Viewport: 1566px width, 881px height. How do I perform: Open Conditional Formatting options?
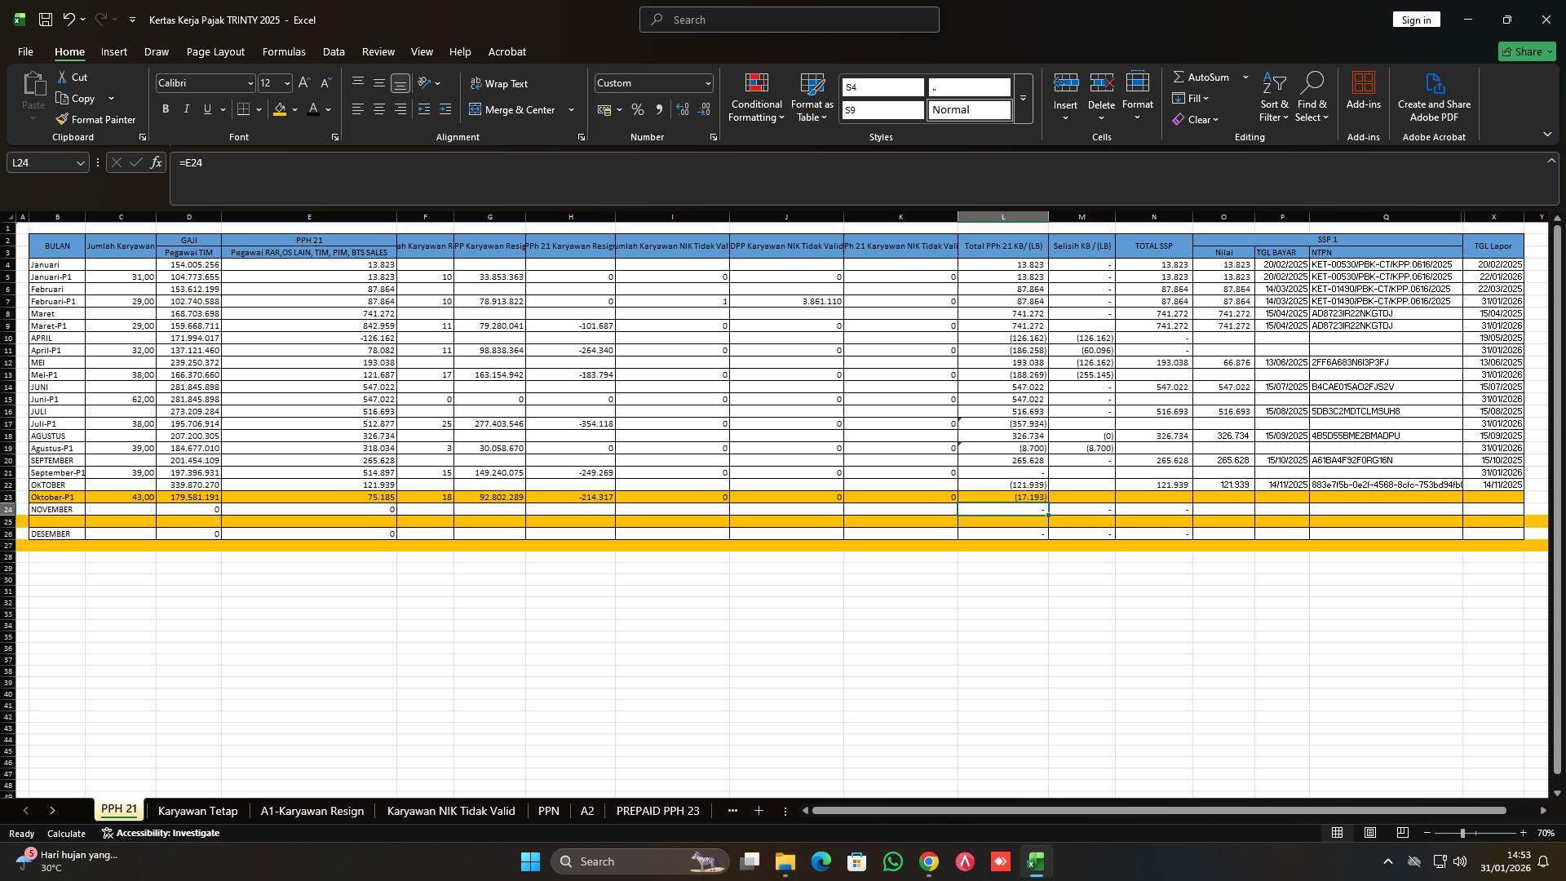pos(756,96)
